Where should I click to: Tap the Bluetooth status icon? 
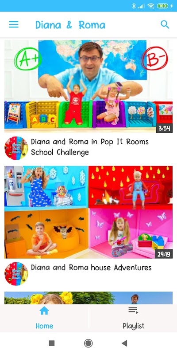tap(134, 6)
